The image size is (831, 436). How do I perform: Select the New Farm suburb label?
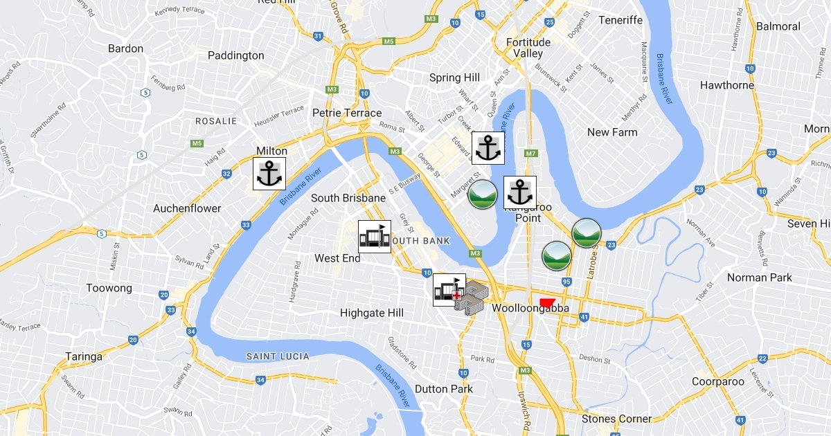(612, 132)
